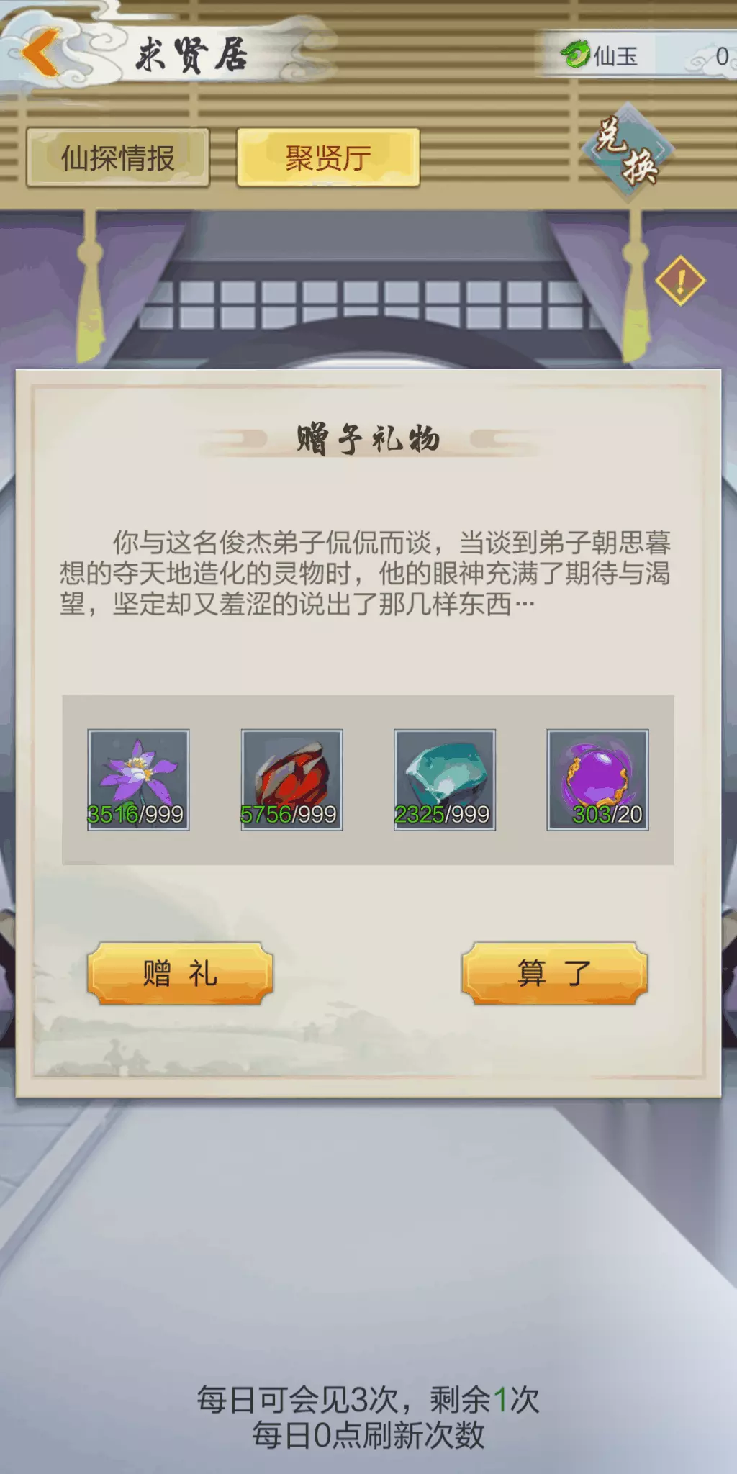This screenshot has height=1474, width=737.
Task: Click the green 仙玉 dragon jade icon
Action: point(575,54)
